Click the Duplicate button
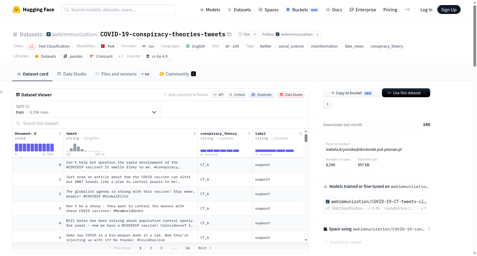The image size is (477, 256). 261,95
